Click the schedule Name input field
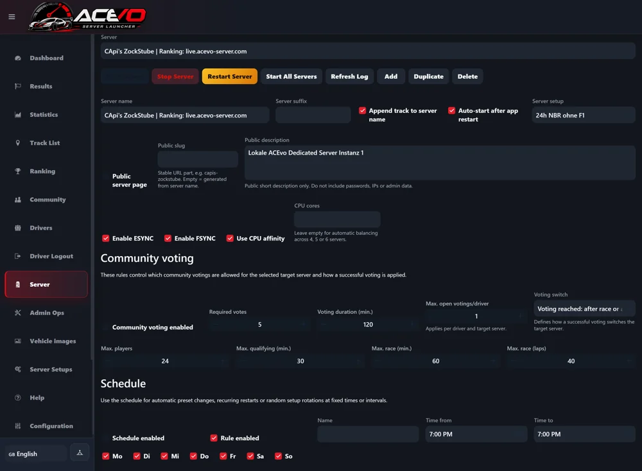642x471 pixels. coord(368,434)
